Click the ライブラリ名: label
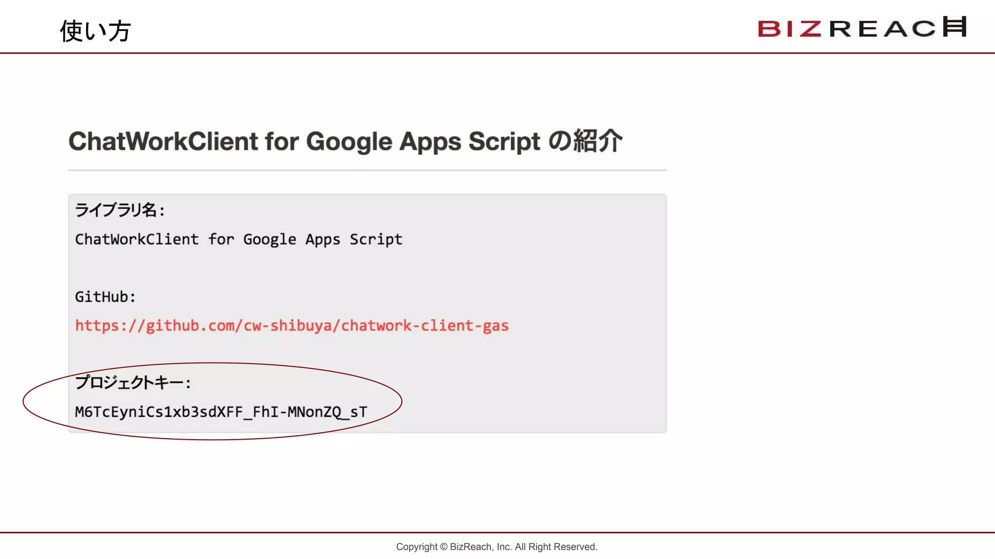 120,210
